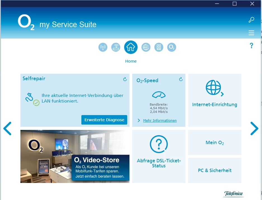
Task: Maximize the Service Suite window
Action: point(234,4)
